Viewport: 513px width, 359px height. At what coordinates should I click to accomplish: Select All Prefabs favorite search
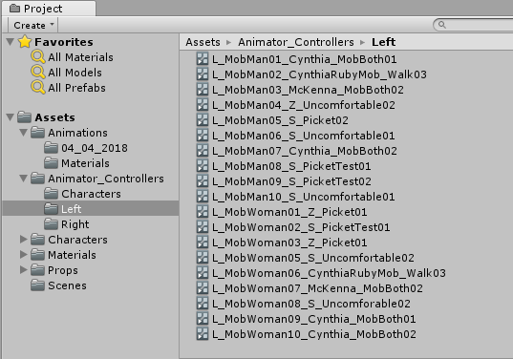click(x=76, y=88)
